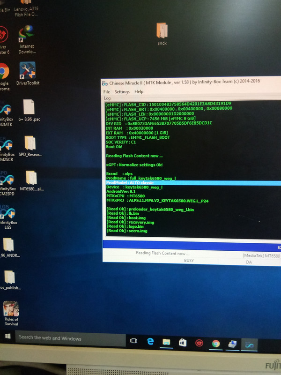The image size is (281, 375).
Task: Open File Explorer from the taskbar
Action: pyautogui.click(x=167, y=342)
